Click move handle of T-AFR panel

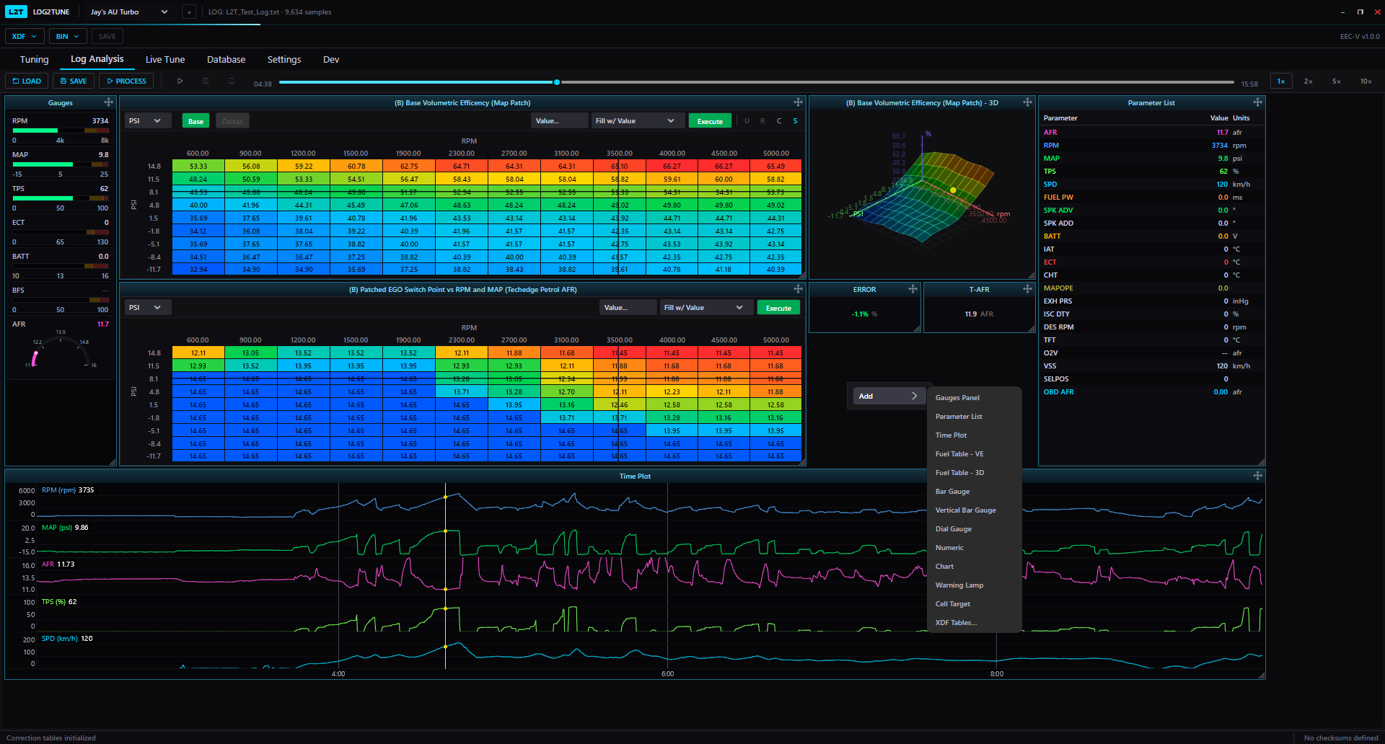1027,289
